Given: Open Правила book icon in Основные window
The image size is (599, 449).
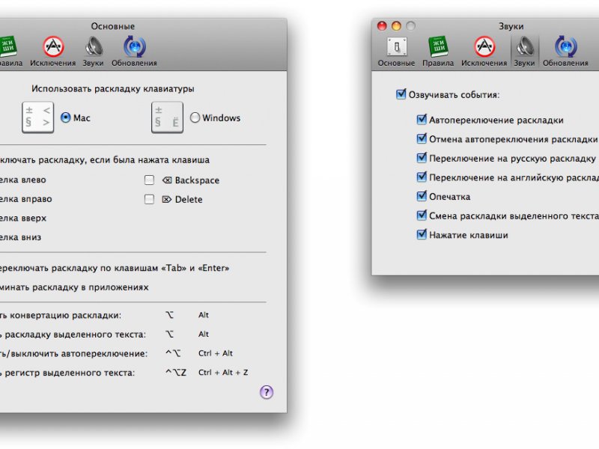Looking at the screenshot, I should (7, 46).
